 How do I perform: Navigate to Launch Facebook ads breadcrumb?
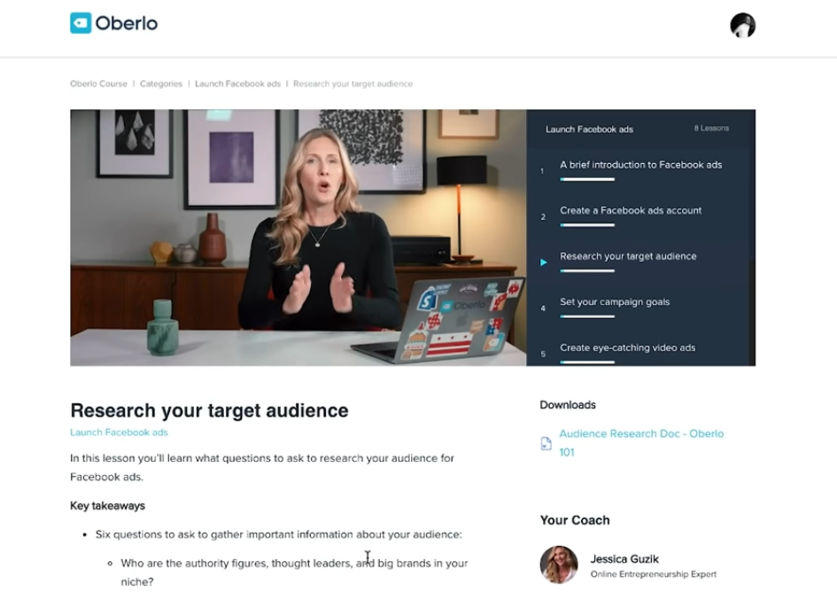click(237, 84)
